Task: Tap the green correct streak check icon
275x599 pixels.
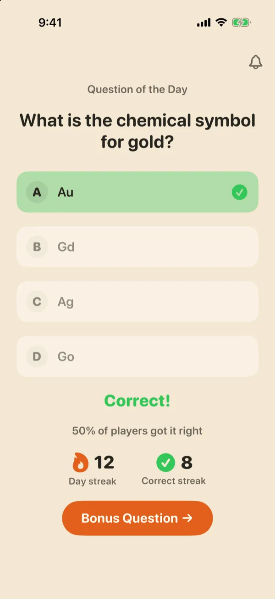Action: coord(165,463)
